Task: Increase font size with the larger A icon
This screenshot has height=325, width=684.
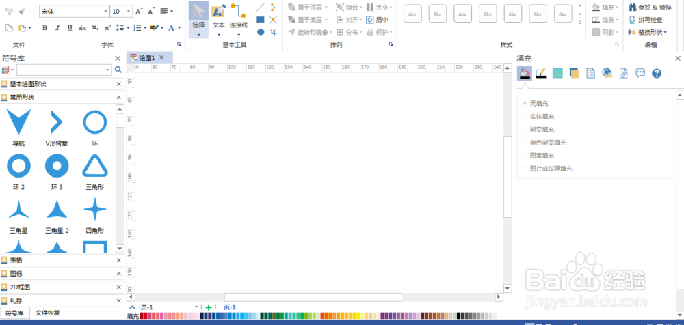Action: pyautogui.click(x=139, y=12)
